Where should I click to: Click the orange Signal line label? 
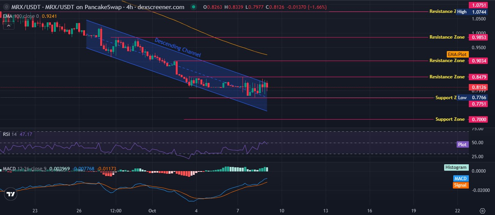[x=460, y=185]
